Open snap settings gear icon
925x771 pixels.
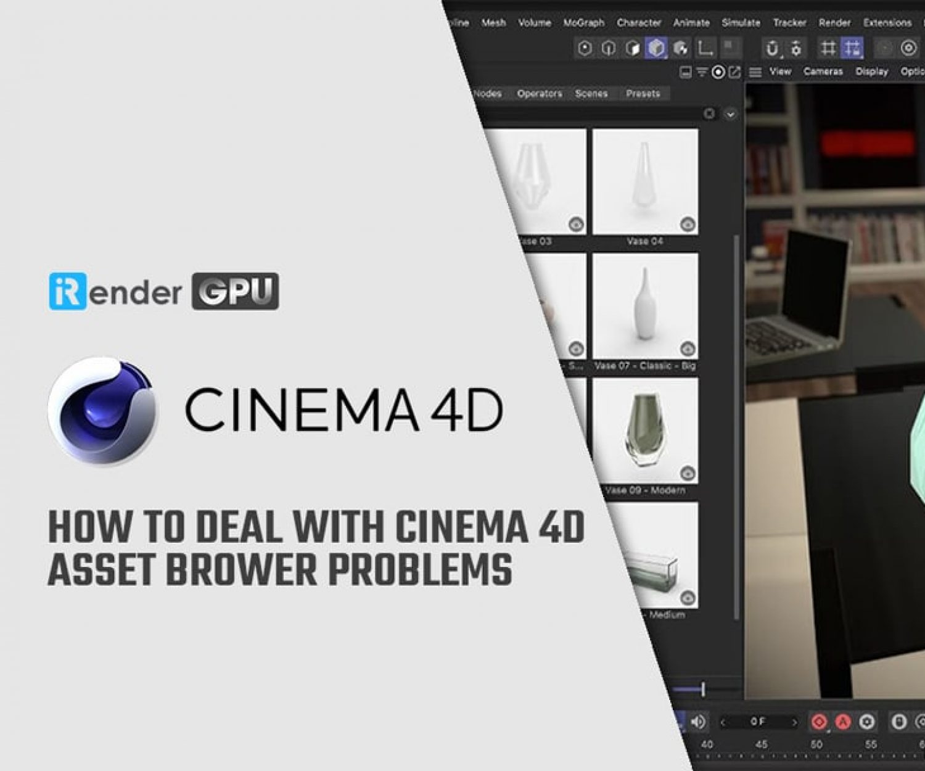[x=796, y=48]
